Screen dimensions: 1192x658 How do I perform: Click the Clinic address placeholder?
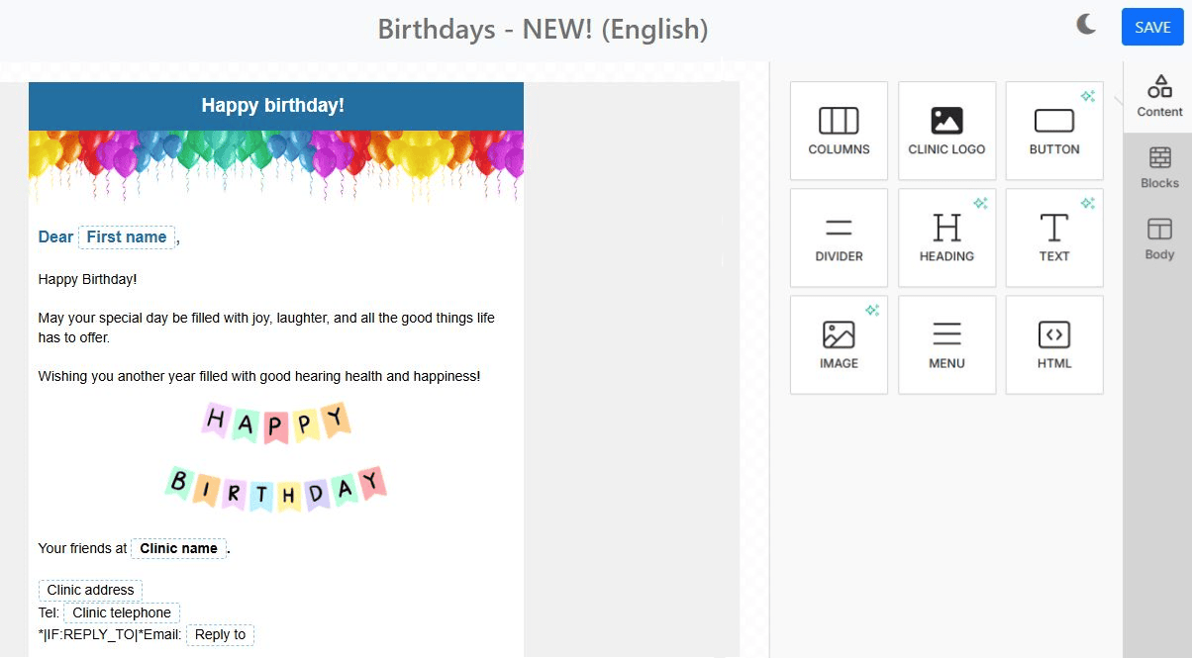[90, 590]
